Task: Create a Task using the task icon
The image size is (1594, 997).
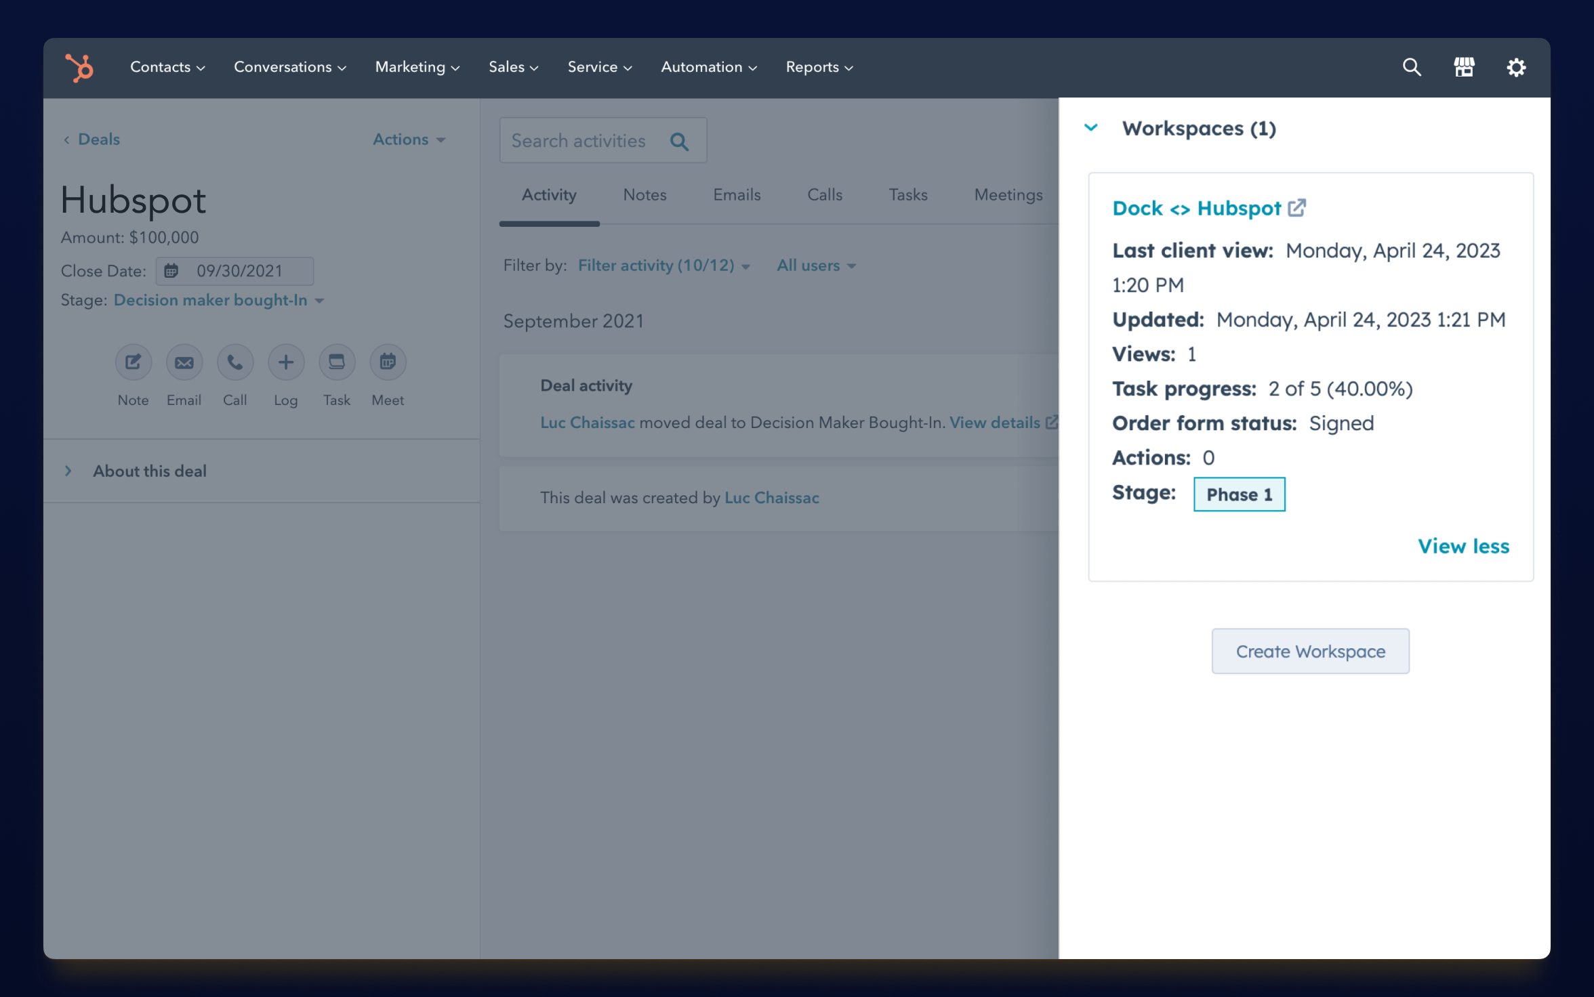Action: tap(337, 362)
